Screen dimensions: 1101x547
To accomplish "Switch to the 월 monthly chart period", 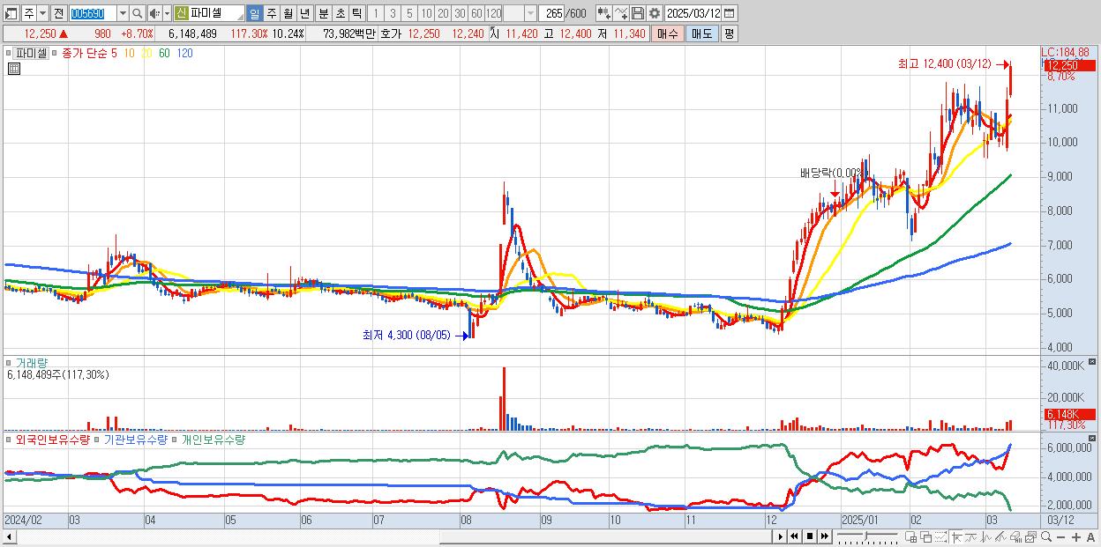I will [288, 13].
